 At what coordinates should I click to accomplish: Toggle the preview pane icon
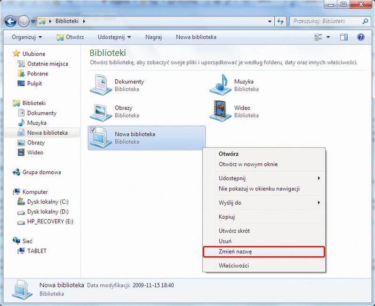(x=343, y=37)
